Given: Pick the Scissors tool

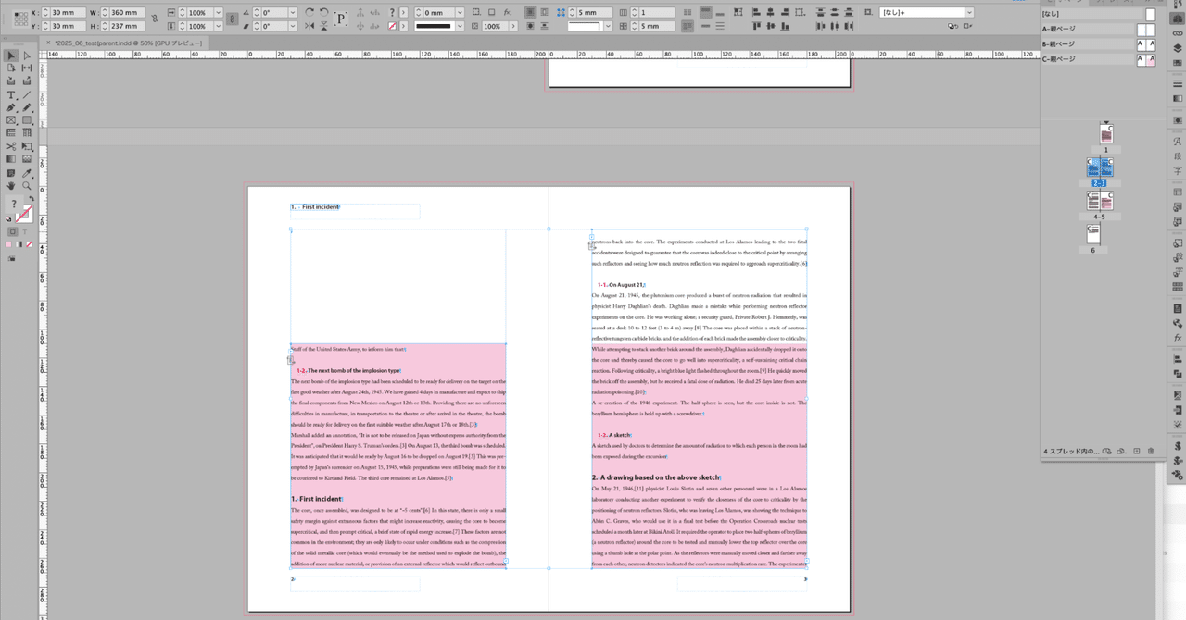Looking at the screenshot, I should [11, 147].
